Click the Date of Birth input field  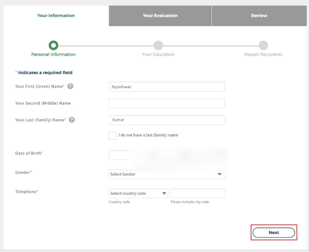[x=120, y=155]
